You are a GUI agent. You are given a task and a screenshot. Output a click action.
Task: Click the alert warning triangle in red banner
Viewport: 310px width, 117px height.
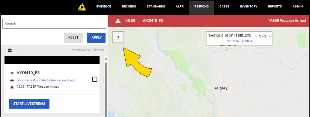118,21
